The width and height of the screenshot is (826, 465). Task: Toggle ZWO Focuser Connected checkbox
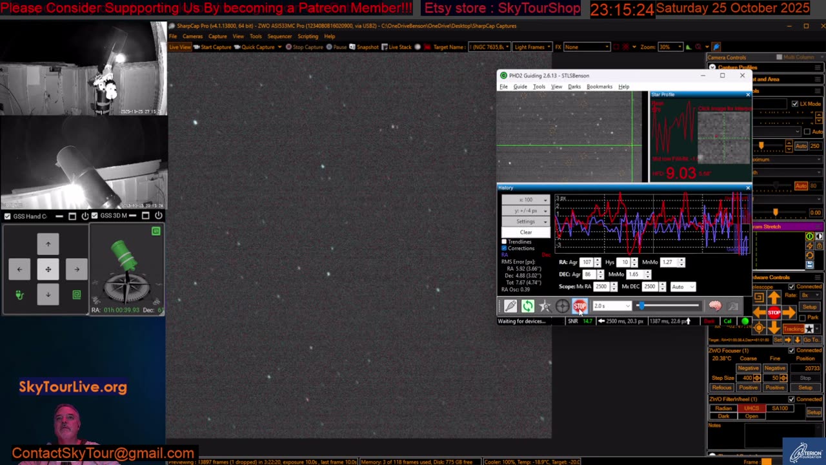pyautogui.click(x=791, y=351)
